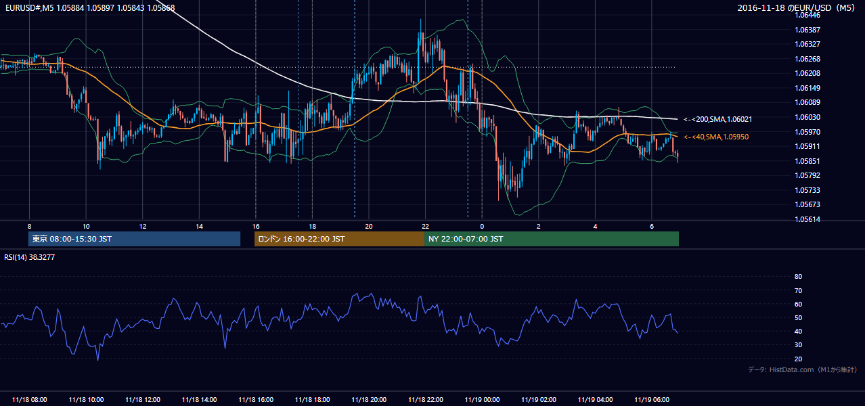Click price level 1.05970 on axis
Screen dimensions: 865x406
click(807, 132)
